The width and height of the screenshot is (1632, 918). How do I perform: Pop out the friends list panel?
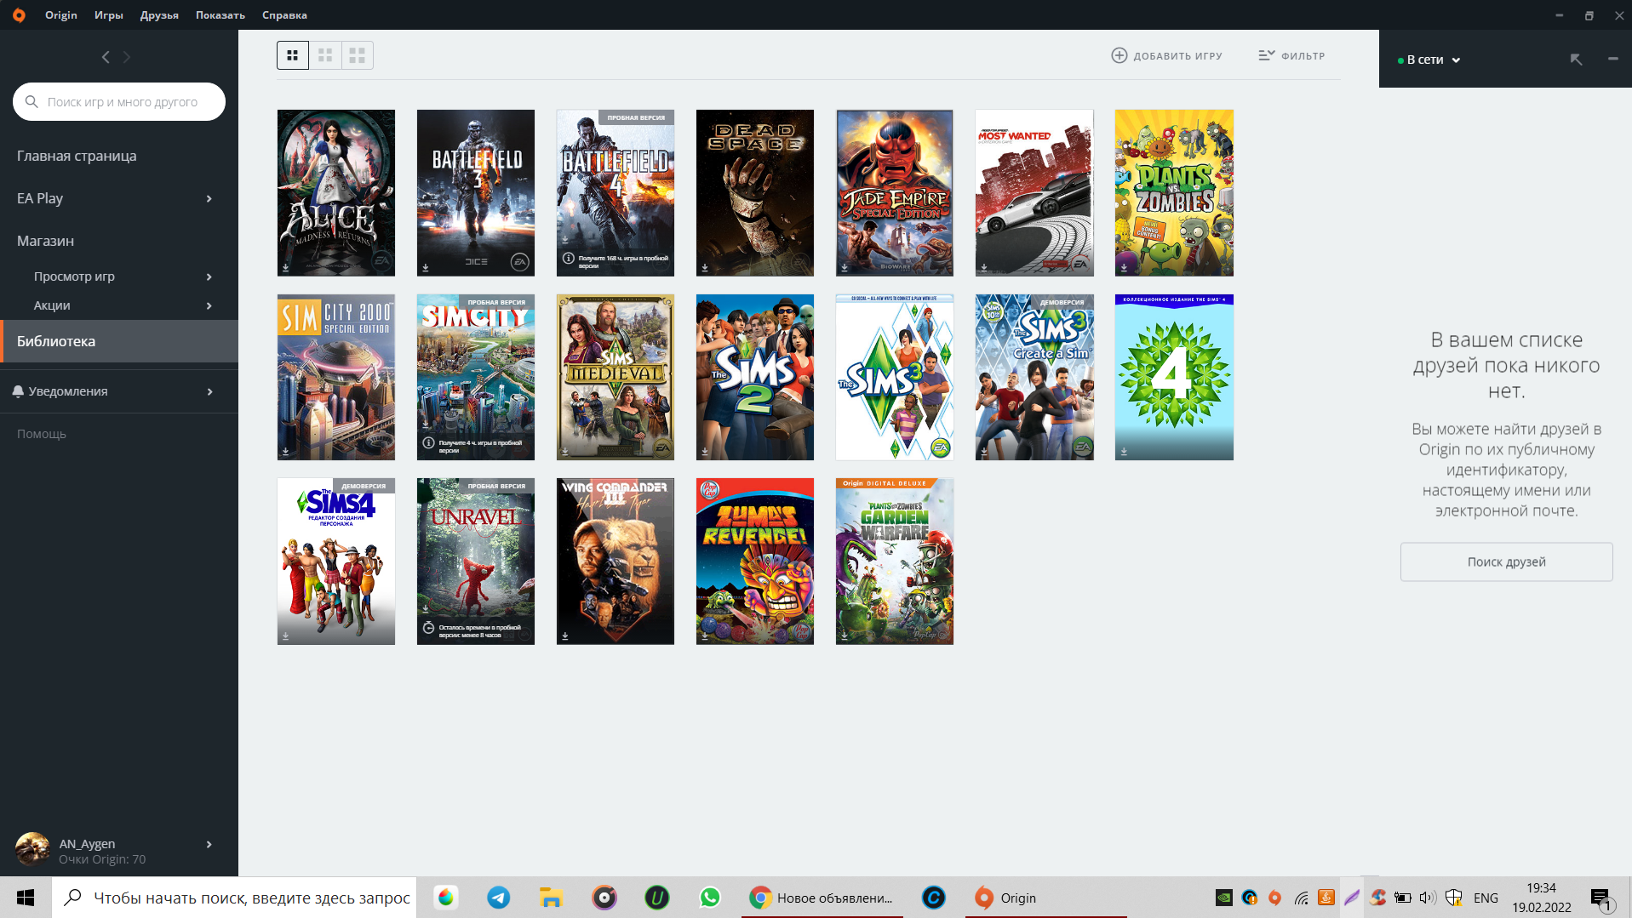1576,59
